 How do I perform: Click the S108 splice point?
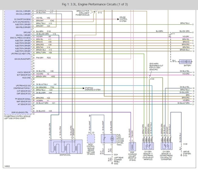pos(181,144)
